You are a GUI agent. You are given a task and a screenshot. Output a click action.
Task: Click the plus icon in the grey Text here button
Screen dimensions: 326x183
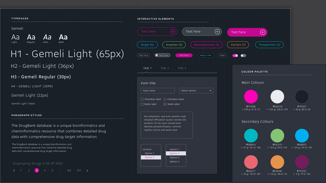(217, 32)
